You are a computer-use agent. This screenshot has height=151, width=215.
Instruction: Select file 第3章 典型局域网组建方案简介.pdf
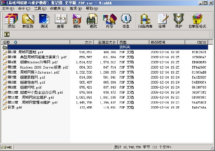37,57
